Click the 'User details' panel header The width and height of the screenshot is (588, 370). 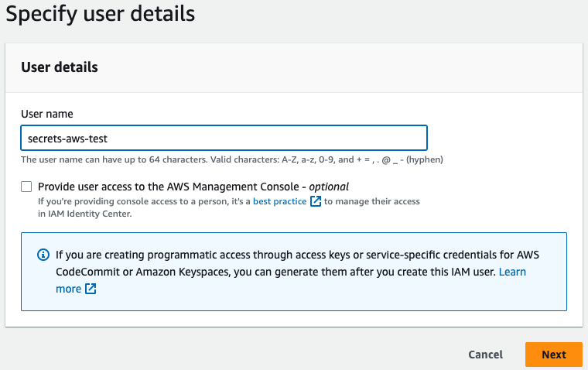(x=60, y=67)
